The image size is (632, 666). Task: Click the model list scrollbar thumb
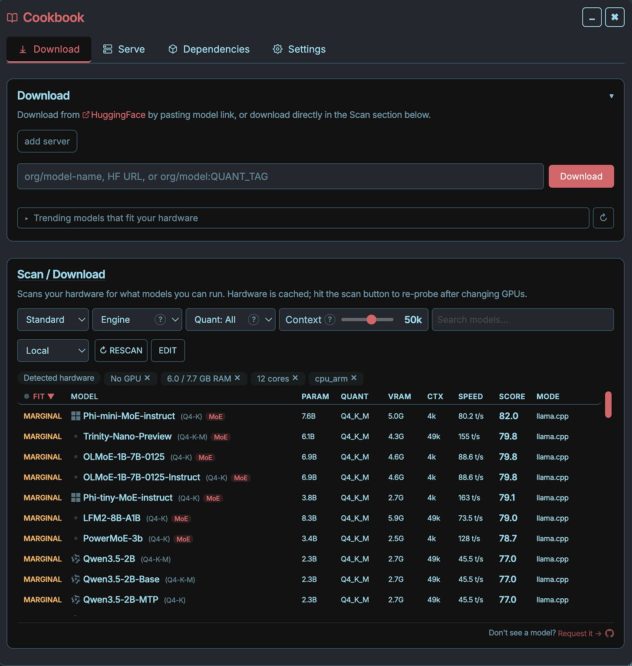(x=608, y=404)
